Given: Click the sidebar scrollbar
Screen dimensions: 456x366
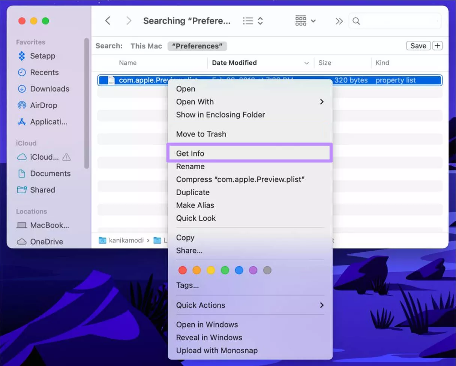Looking at the screenshot, I should [x=87, y=103].
